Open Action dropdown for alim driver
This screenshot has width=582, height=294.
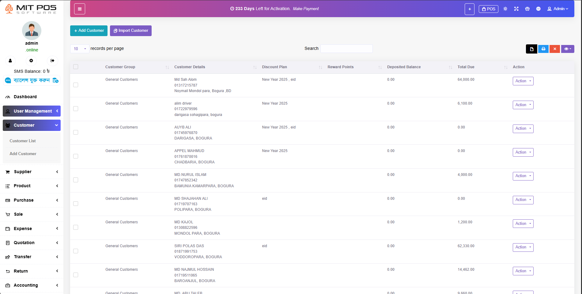click(x=523, y=105)
